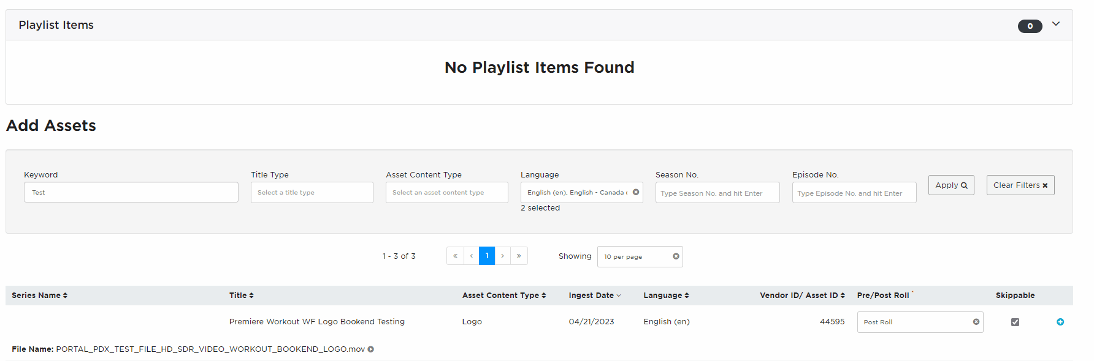The width and height of the screenshot is (1094, 361).
Task: Sort table by Series Name
Action: [x=40, y=296]
